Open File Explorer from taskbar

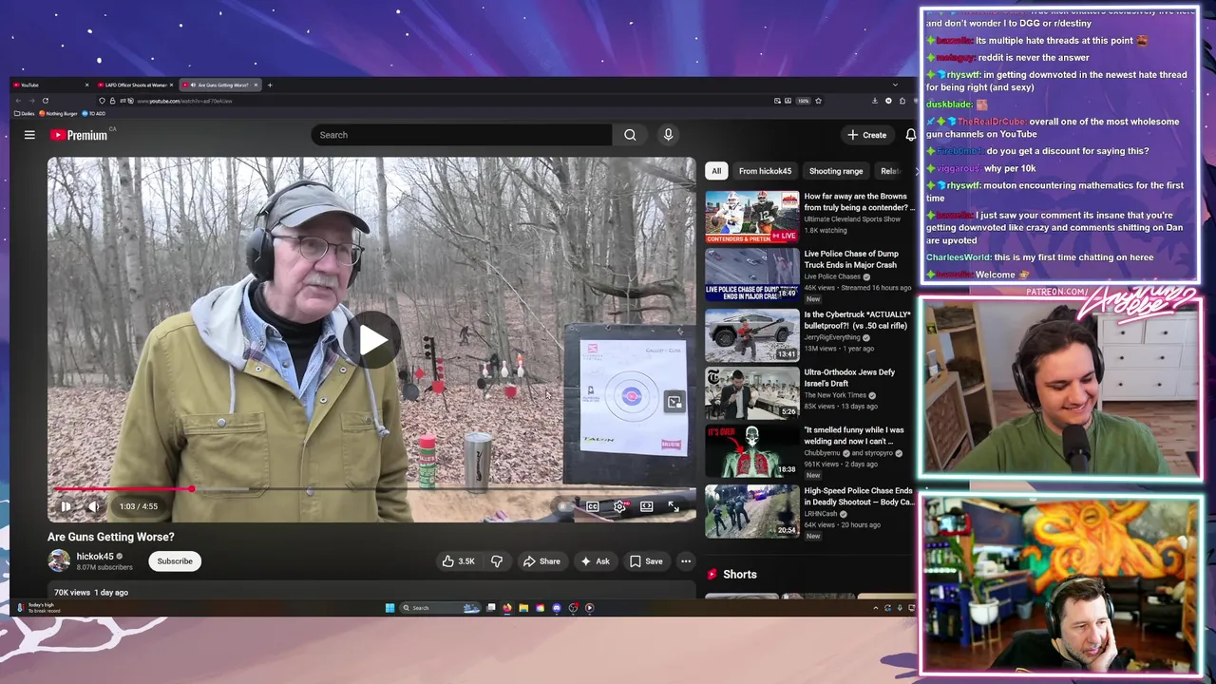[x=523, y=608]
